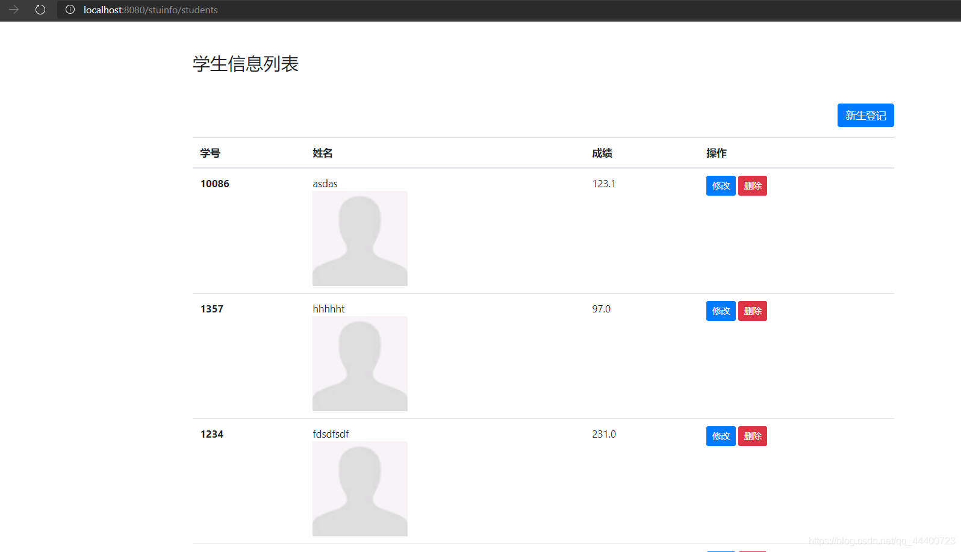This screenshot has width=961, height=552.
Task: Click the 新生登记 button
Action: point(865,116)
